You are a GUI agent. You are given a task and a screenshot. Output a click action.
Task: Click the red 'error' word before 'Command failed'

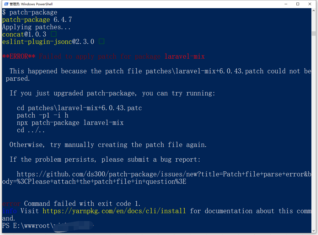(11, 204)
